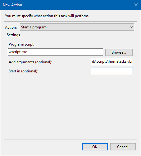Click the Settings group box heading
This screenshot has height=156, width=141.
[13, 35]
